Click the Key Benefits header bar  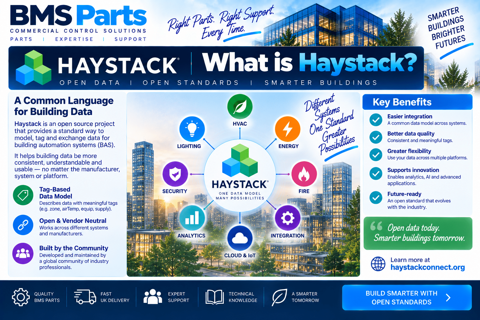417,102
